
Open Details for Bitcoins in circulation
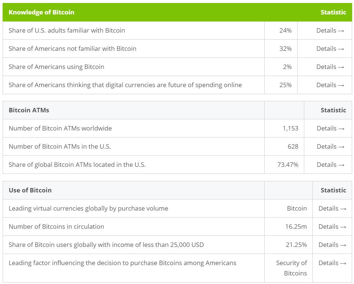click(332, 227)
